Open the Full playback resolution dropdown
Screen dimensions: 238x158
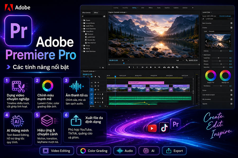tap(180, 60)
